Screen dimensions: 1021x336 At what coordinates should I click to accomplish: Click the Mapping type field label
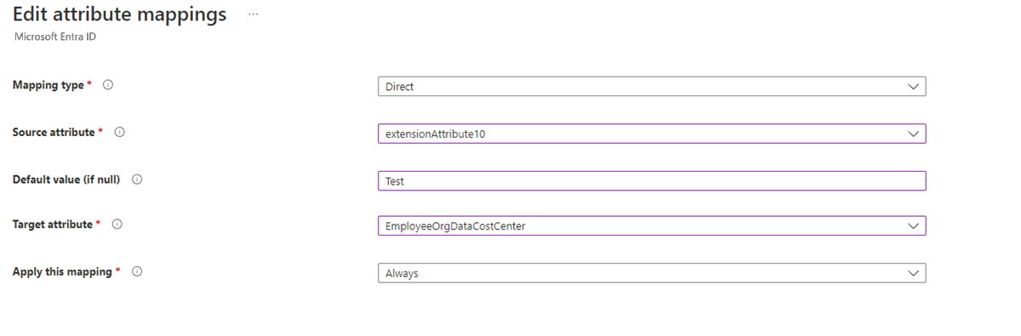coord(48,85)
